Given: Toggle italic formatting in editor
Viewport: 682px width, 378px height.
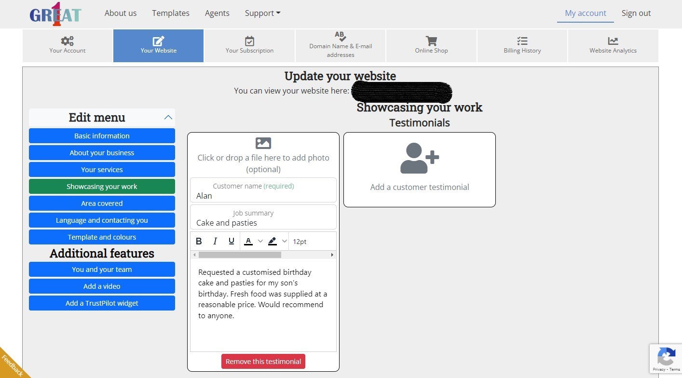Looking at the screenshot, I should pyautogui.click(x=215, y=242).
